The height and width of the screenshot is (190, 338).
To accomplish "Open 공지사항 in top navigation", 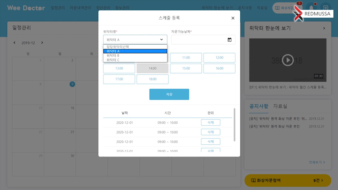I will point(245,8).
